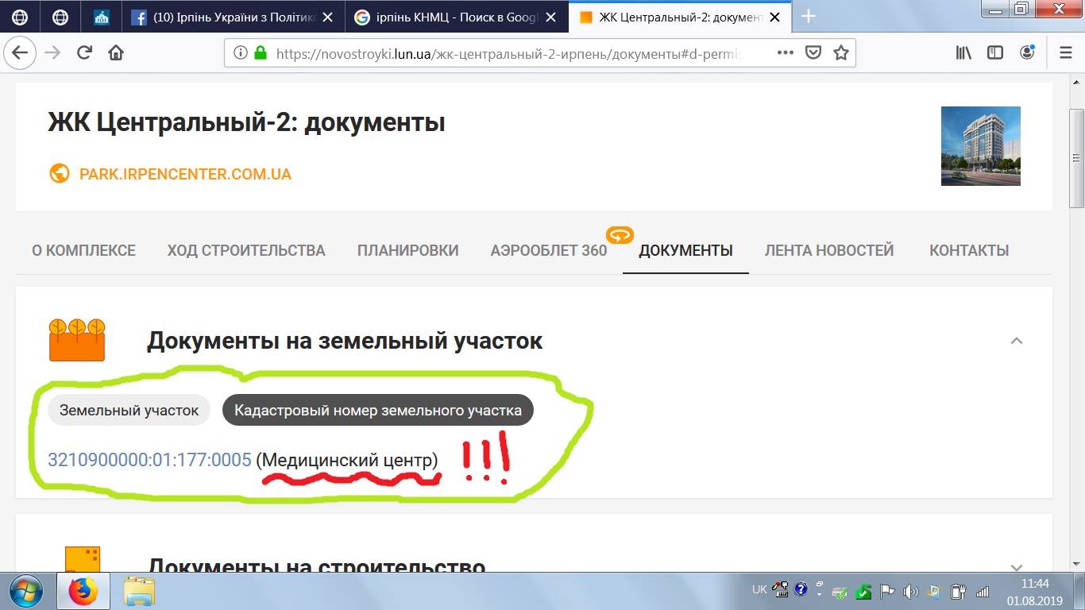
Task: Click the browser forward arrow
Action: [x=52, y=53]
